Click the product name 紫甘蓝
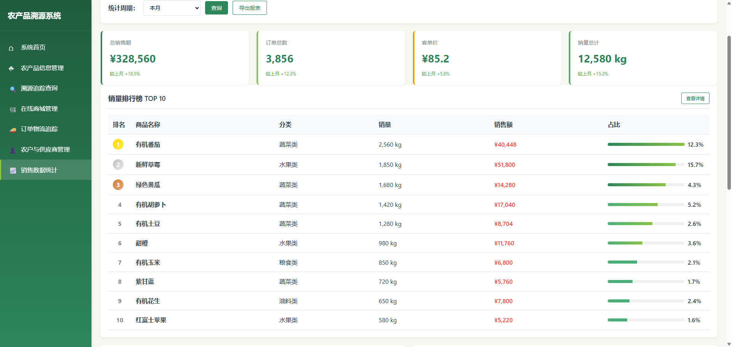The width and height of the screenshot is (732, 347). click(x=145, y=281)
